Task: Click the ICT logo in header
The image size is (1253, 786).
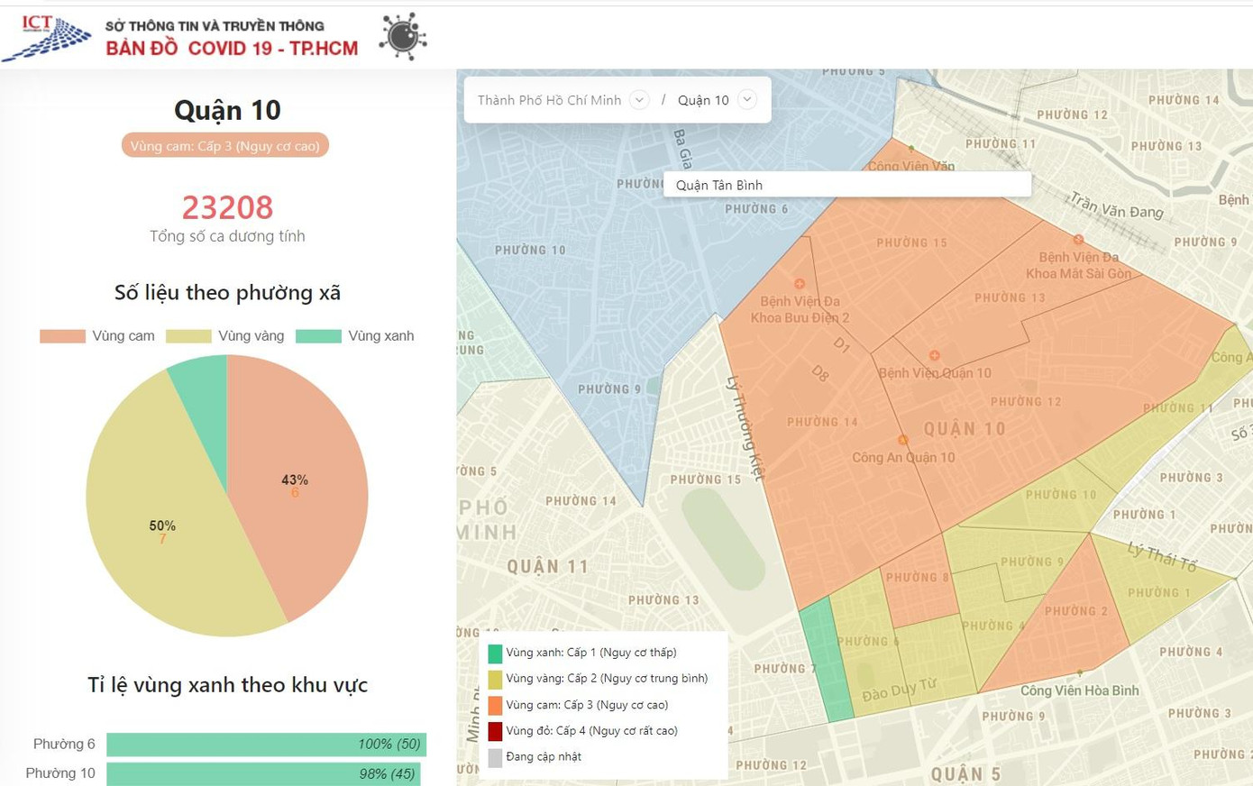Action: coord(47,38)
